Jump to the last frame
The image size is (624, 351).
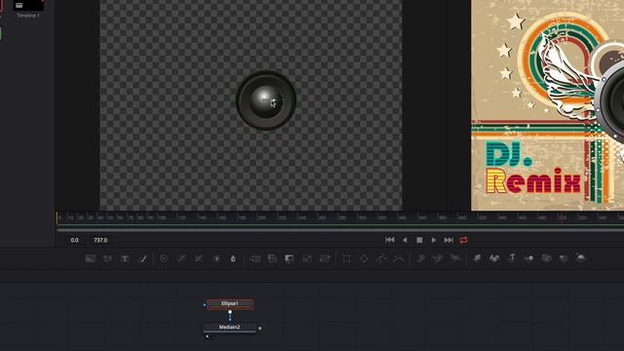pyautogui.click(x=448, y=240)
